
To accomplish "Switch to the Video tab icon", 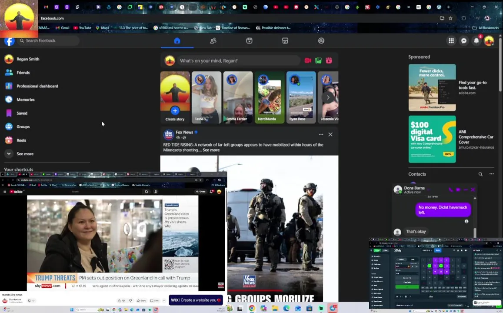I will coord(249,41).
